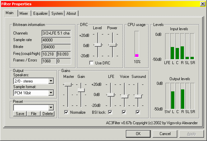Switch to the Mixer tab

tap(23, 13)
